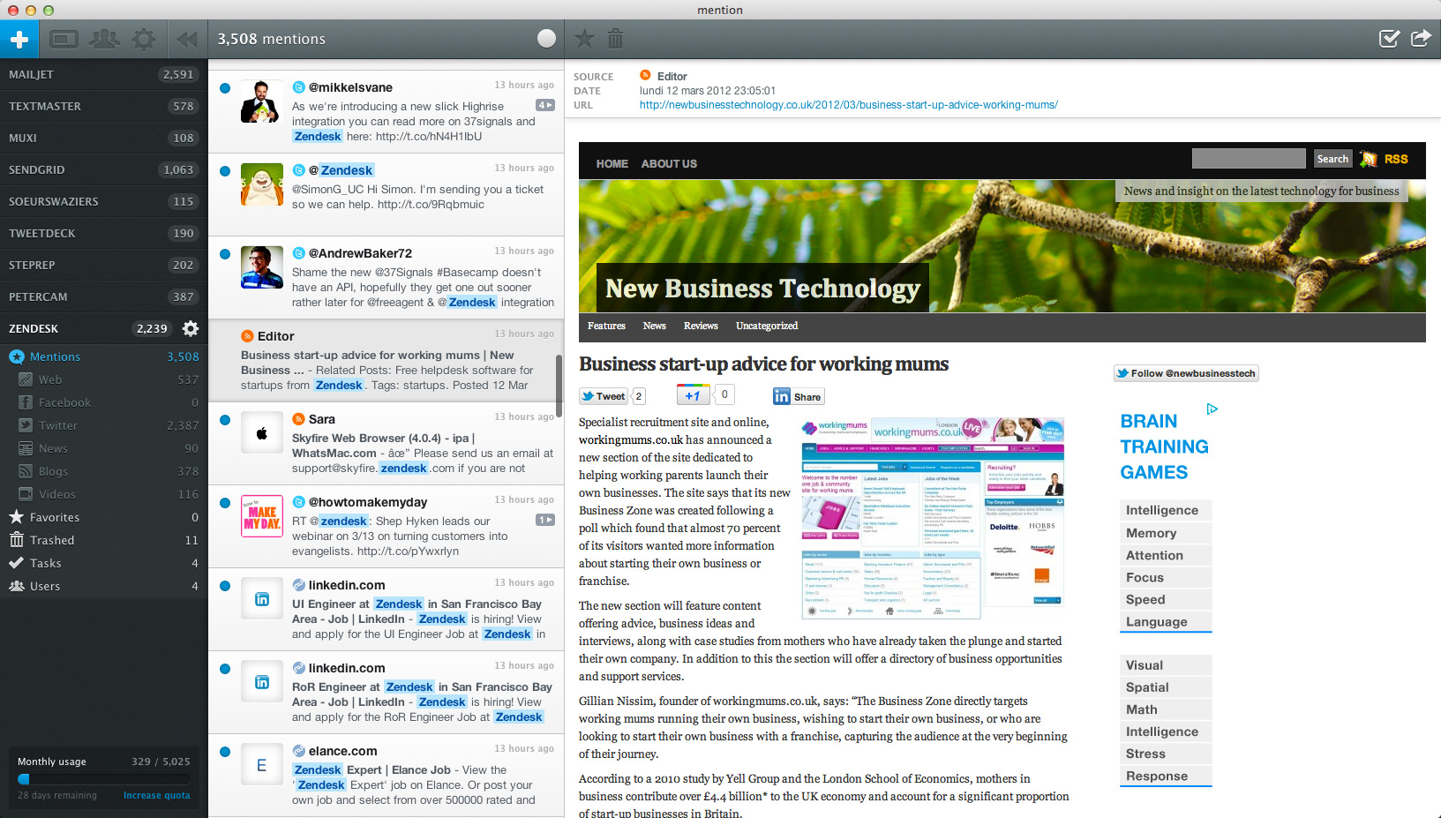Open the newbusinesstechnology article URL
The image size is (1441, 818).
coord(849,105)
